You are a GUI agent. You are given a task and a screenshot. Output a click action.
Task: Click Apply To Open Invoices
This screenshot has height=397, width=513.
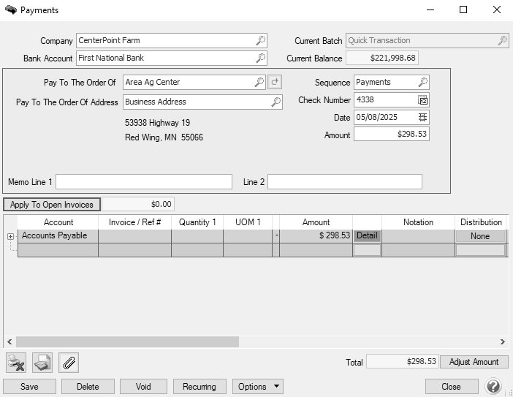tap(52, 205)
